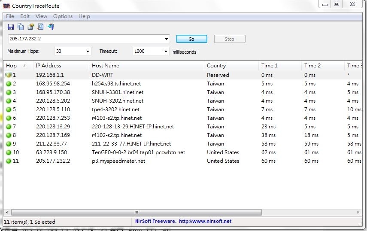The height and width of the screenshot is (231, 367).
Task: Click green status icon for hop 5
Action: point(9,109)
